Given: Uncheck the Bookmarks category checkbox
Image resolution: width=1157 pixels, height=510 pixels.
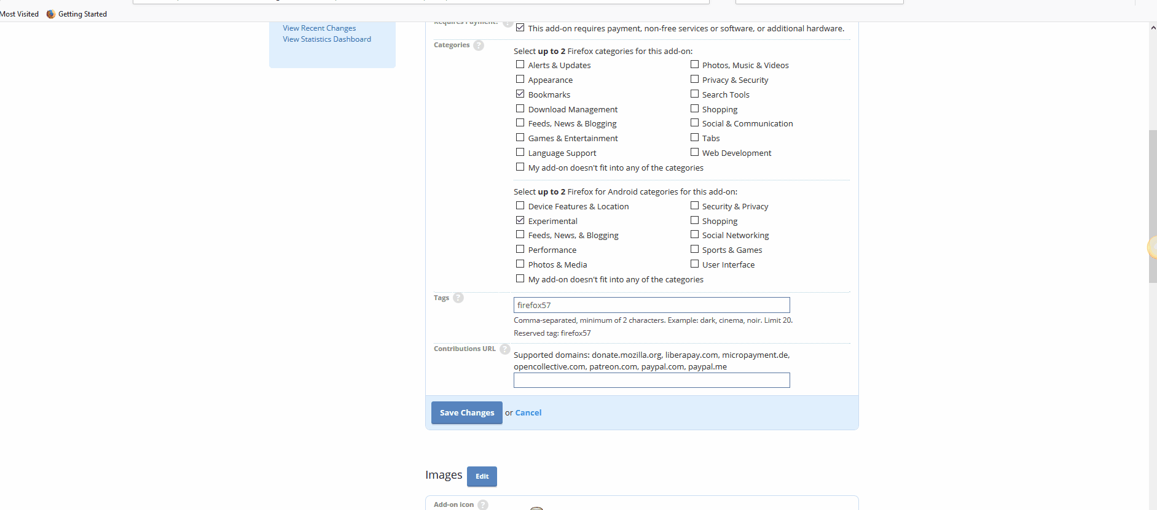Looking at the screenshot, I should pos(520,93).
